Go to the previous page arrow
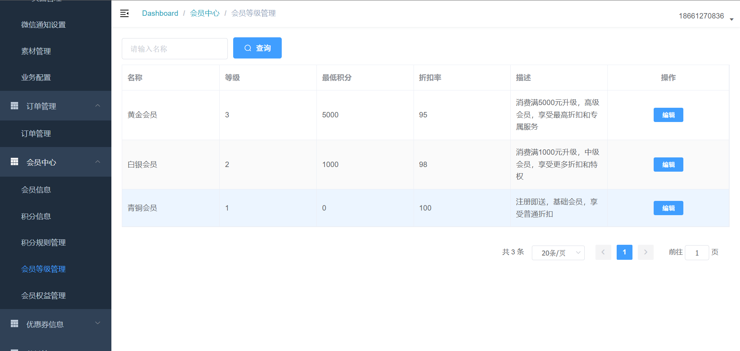The width and height of the screenshot is (740, 351). [x=603, y=252]
